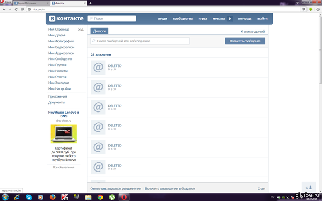This screenshot has width=322, height=201.
Task: Close the Диалоги browser tab
Action: click(x=85, y=3)
